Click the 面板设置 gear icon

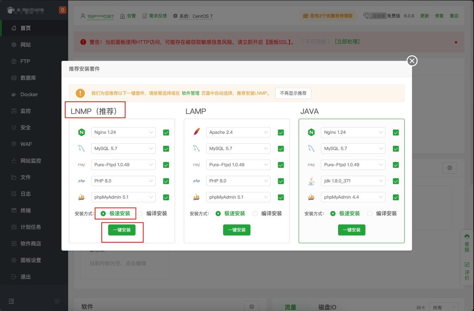click(x=14, y=260)
